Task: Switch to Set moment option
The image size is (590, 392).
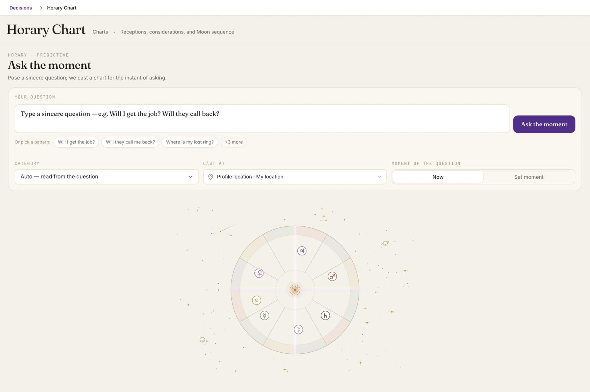Action: [529, 177]
